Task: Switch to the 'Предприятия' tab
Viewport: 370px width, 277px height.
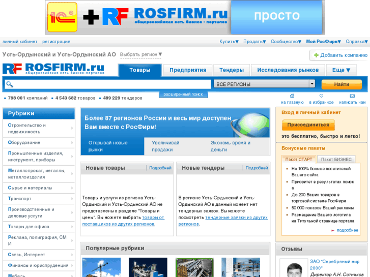Action: [188, 70]
